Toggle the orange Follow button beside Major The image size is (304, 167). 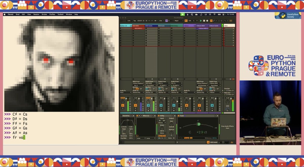pyautogui.click(x=186, y=21)
